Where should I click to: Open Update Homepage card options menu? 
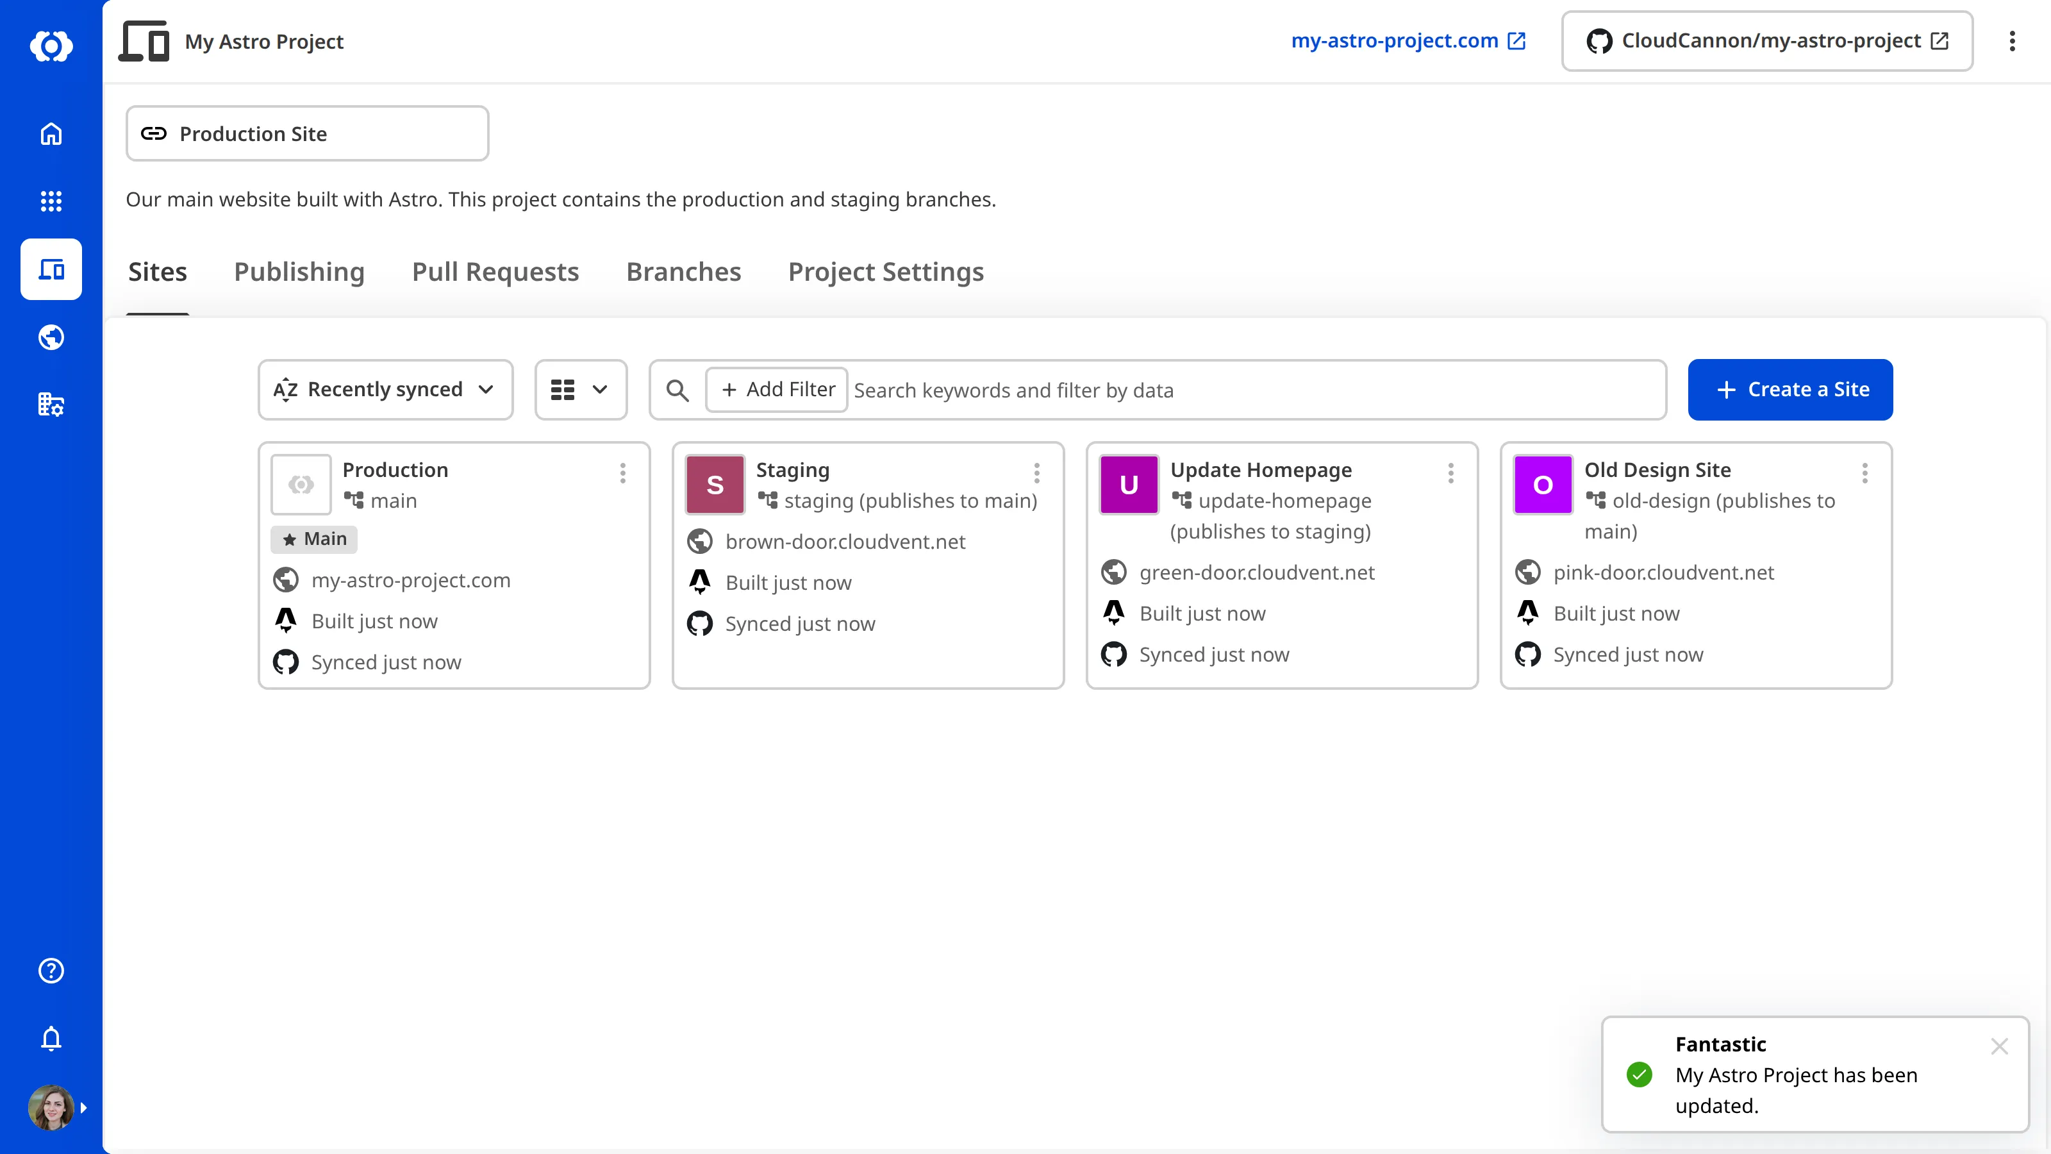1450,473
